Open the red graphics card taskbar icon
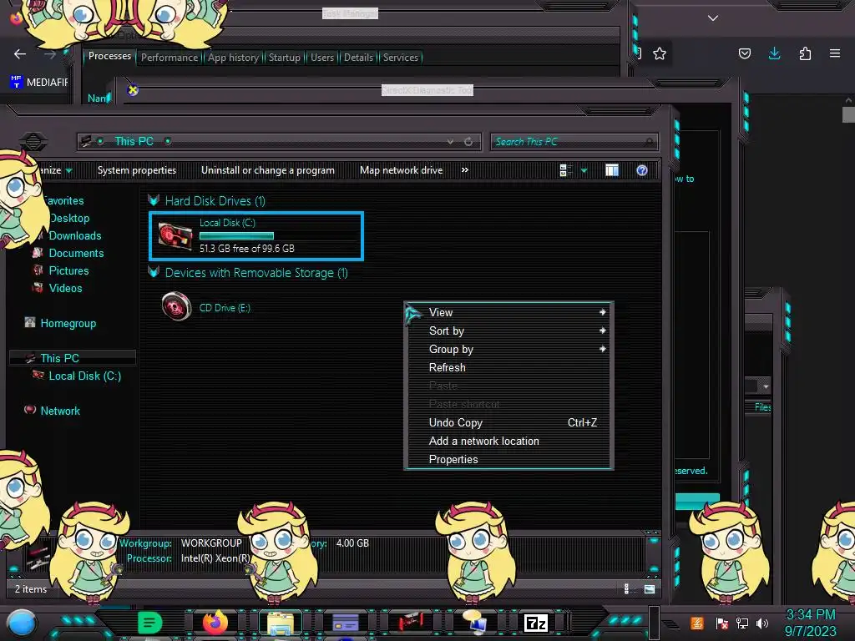The width and height of the screenshot is (855, 641). (x=410, y=623)
